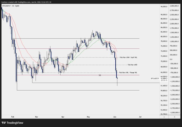Screen dimensions: 182x127
Task: Click the -1,500,000.0 label on right axis
Action: click(x=175, y=86)
